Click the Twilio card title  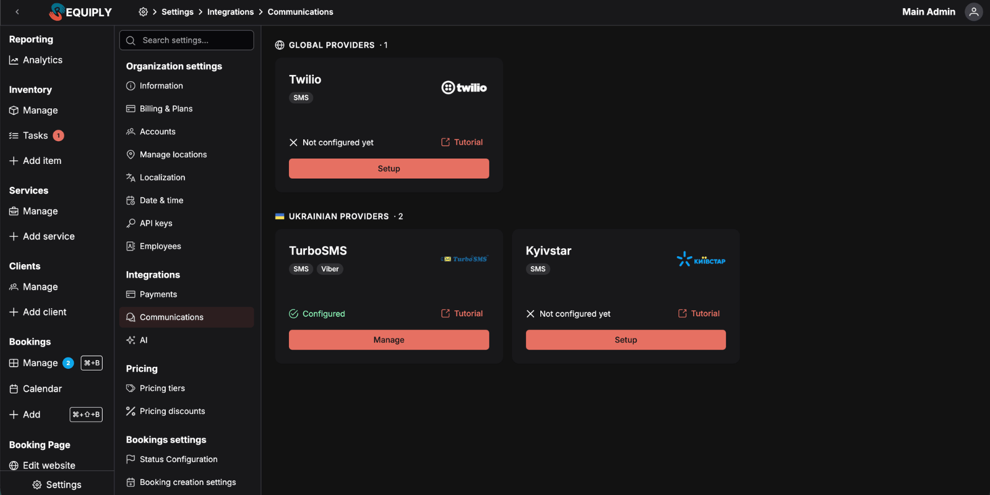click(305, 79)
